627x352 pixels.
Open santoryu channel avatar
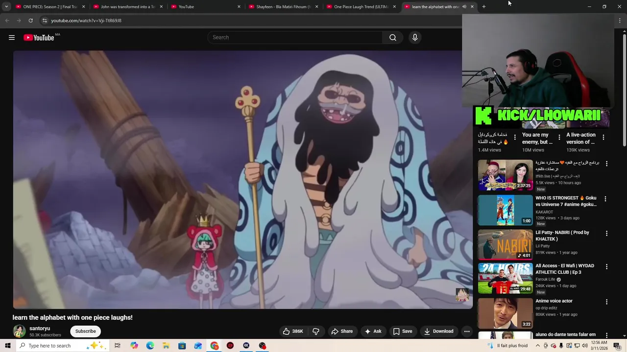pyautogui.click(x=19, y=331)
